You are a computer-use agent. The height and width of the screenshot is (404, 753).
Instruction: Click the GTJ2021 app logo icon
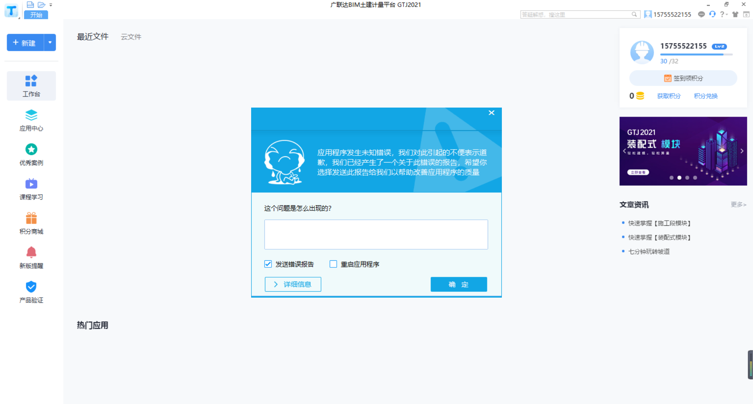tap(11, 11)
